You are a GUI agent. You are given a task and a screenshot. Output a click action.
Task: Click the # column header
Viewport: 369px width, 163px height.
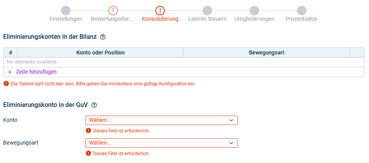pos(11,53)
